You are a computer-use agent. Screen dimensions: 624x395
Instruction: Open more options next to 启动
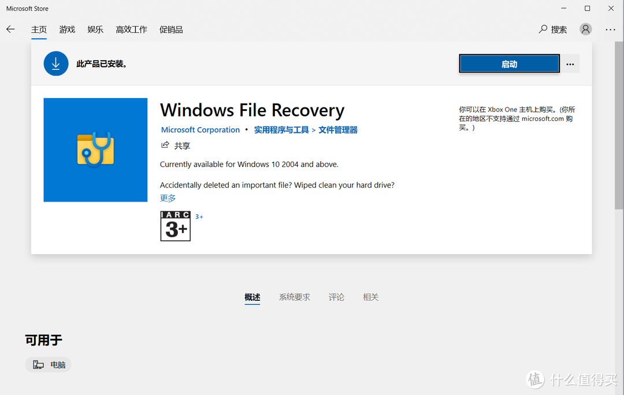pos(570,64)
